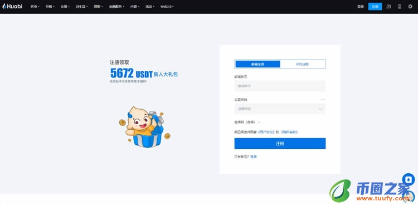The image size is (418, 205).
Task: Click the mascot gift box illustration
Action: (x=145, y=126)
